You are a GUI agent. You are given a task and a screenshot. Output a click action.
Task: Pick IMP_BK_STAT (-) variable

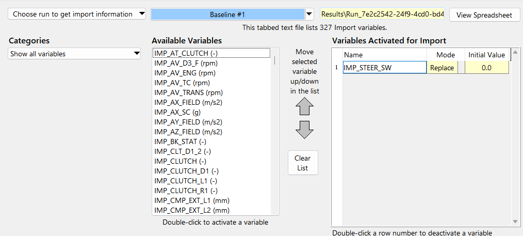[x=180, y=141]
